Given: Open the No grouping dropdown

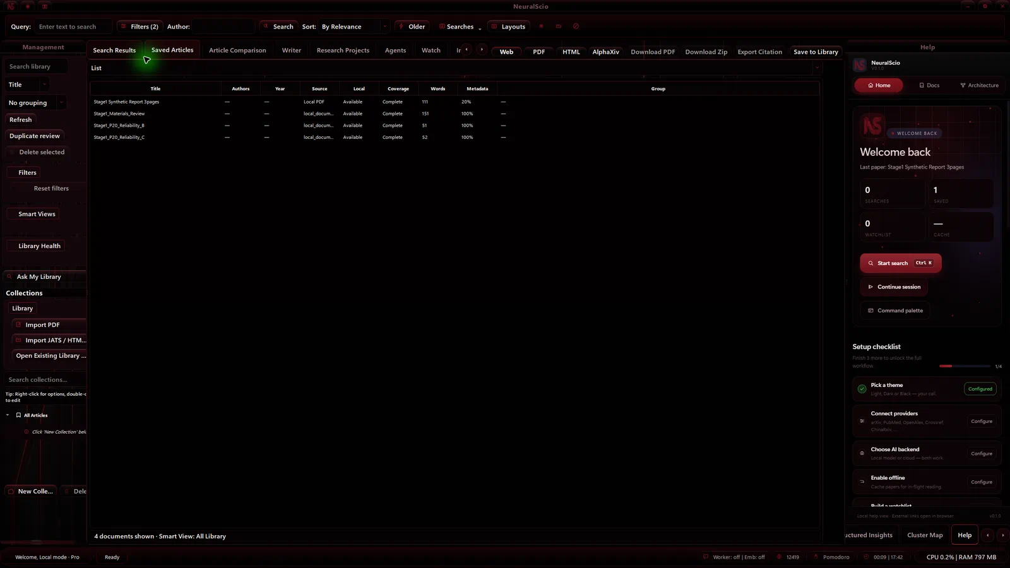Looking at the screenshot, I should click(36, 102).
